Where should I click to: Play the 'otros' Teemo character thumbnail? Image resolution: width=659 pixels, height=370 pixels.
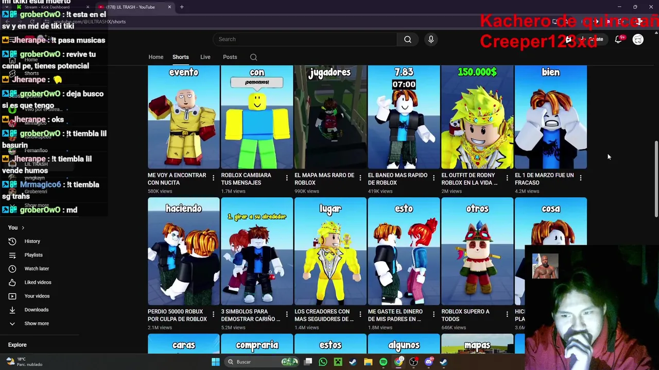pyautogui.click(x=477, y=251)
